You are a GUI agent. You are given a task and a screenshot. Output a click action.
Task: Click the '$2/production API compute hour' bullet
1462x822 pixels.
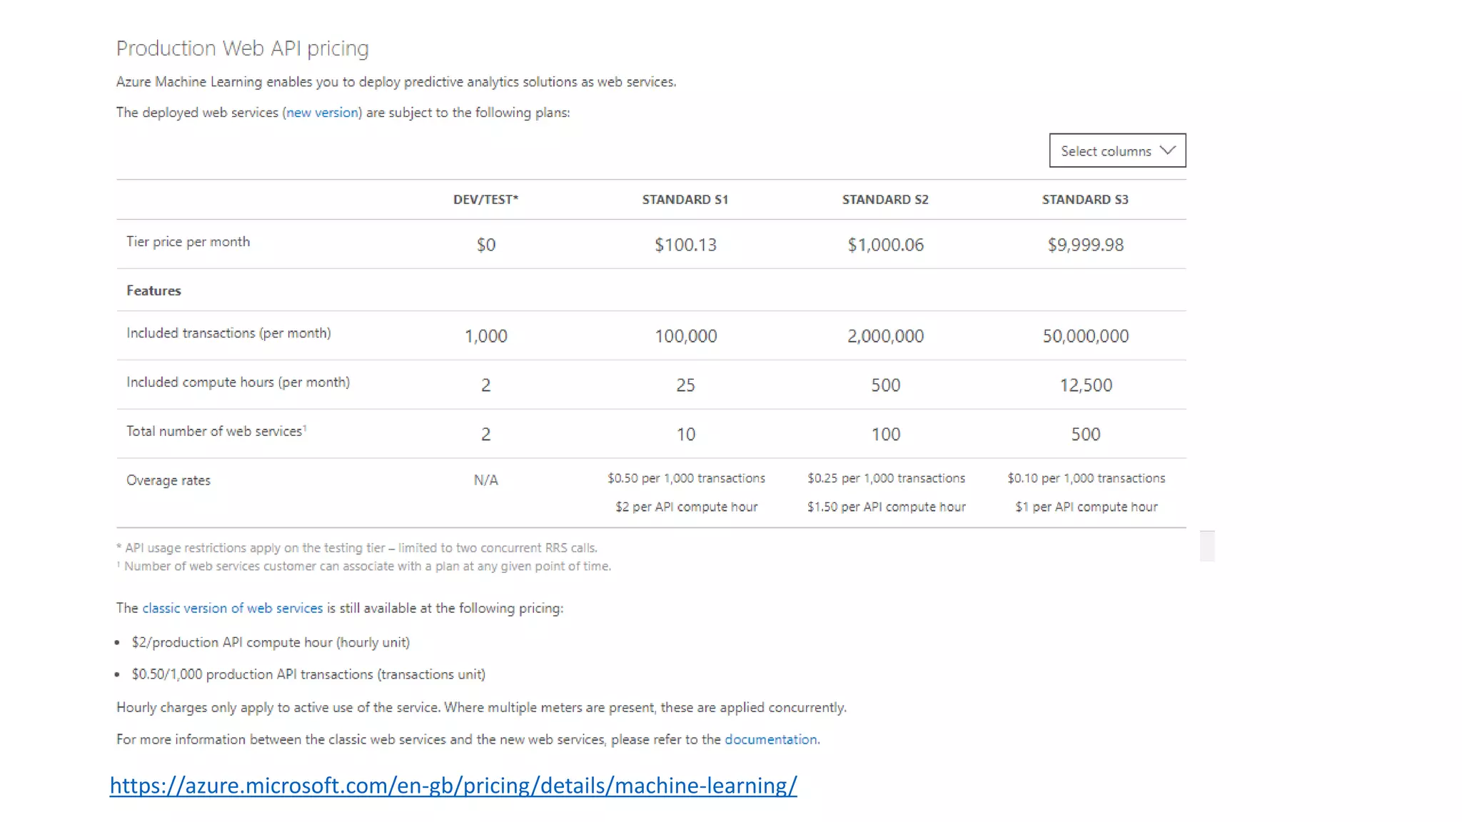[x=271, y=642]
